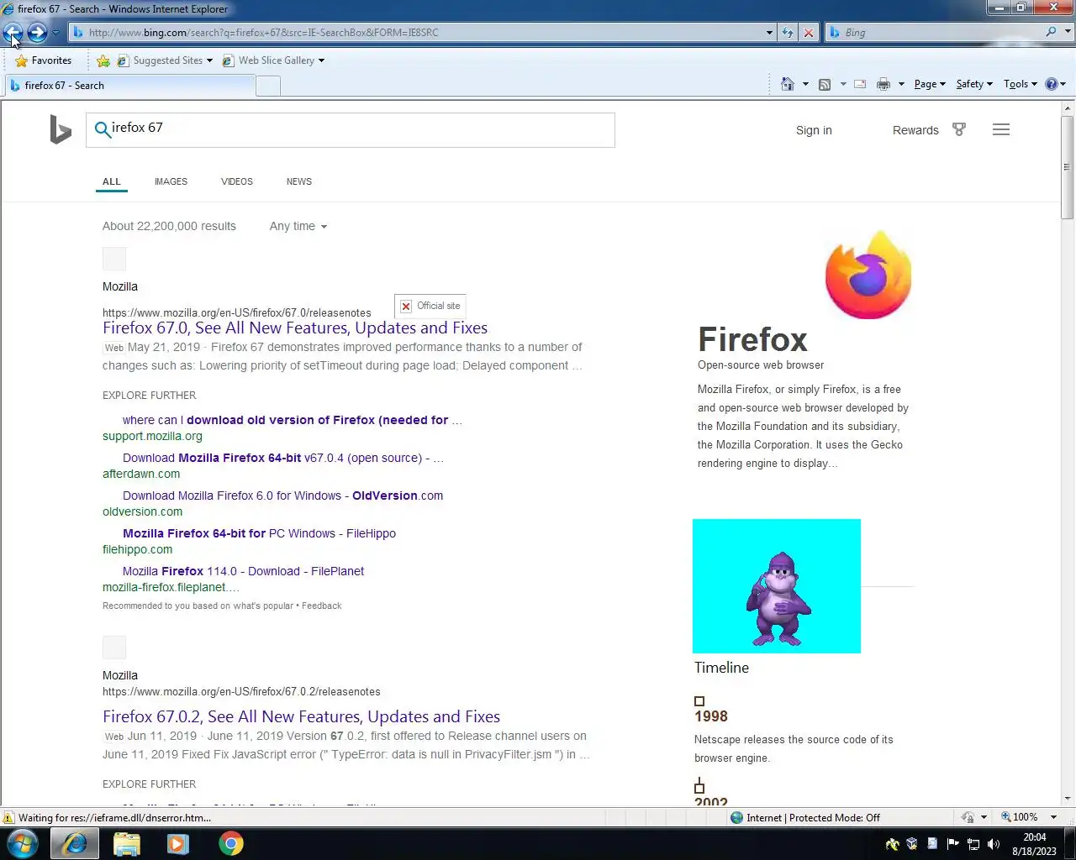Screen dimensions: 1076x860
Task: Open 'Firefox 67.0.2, See All New Features' result
Action: click(301, 716)
